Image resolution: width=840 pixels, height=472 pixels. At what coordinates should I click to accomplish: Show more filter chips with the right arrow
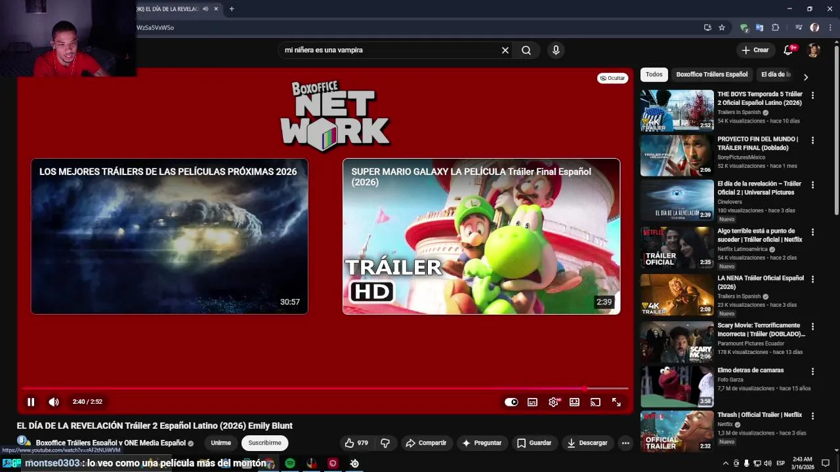(x=806, y=77)
